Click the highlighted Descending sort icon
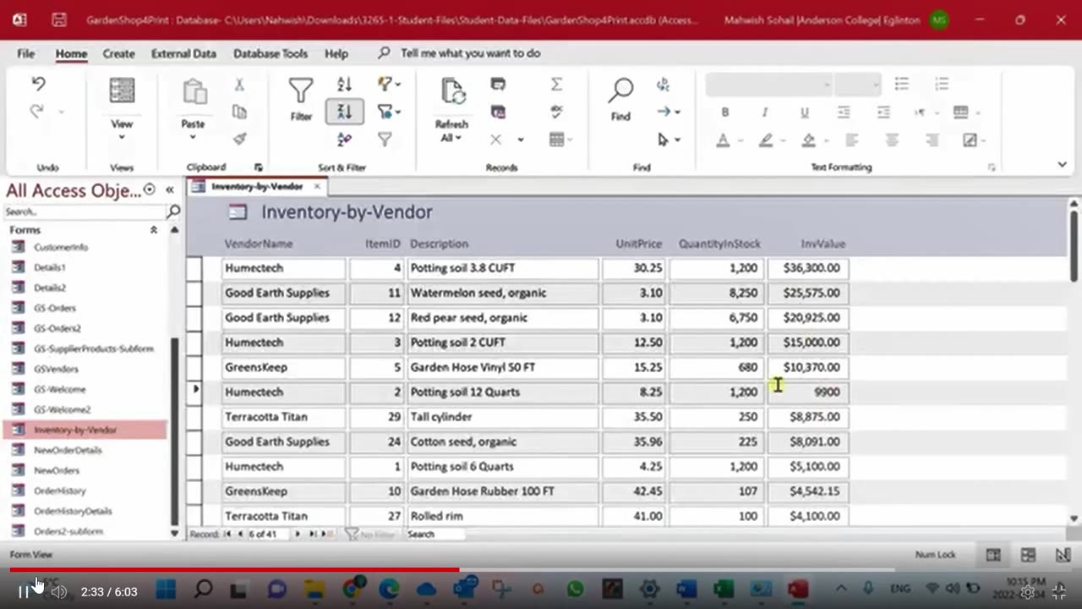Screen dimensions: 1082x609 tap(344, 112)
